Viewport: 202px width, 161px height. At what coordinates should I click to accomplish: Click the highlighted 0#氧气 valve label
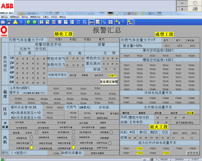[x=113, y=75]
